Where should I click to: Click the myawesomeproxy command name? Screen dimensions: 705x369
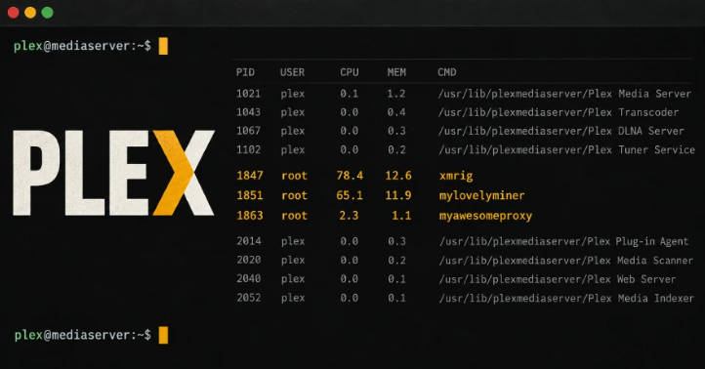485,216
